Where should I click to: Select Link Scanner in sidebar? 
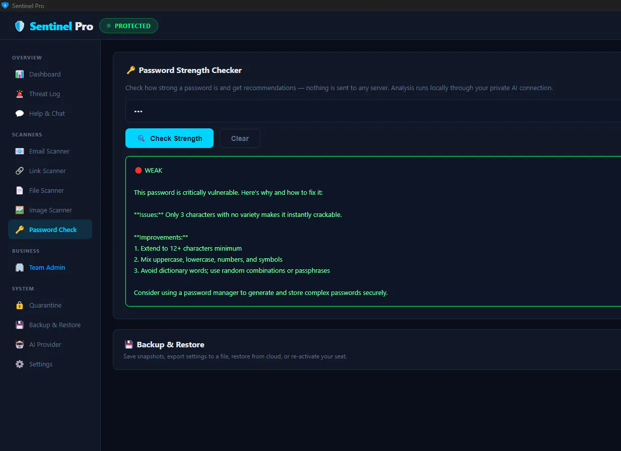pyautogui.click(x=50, y=171)
